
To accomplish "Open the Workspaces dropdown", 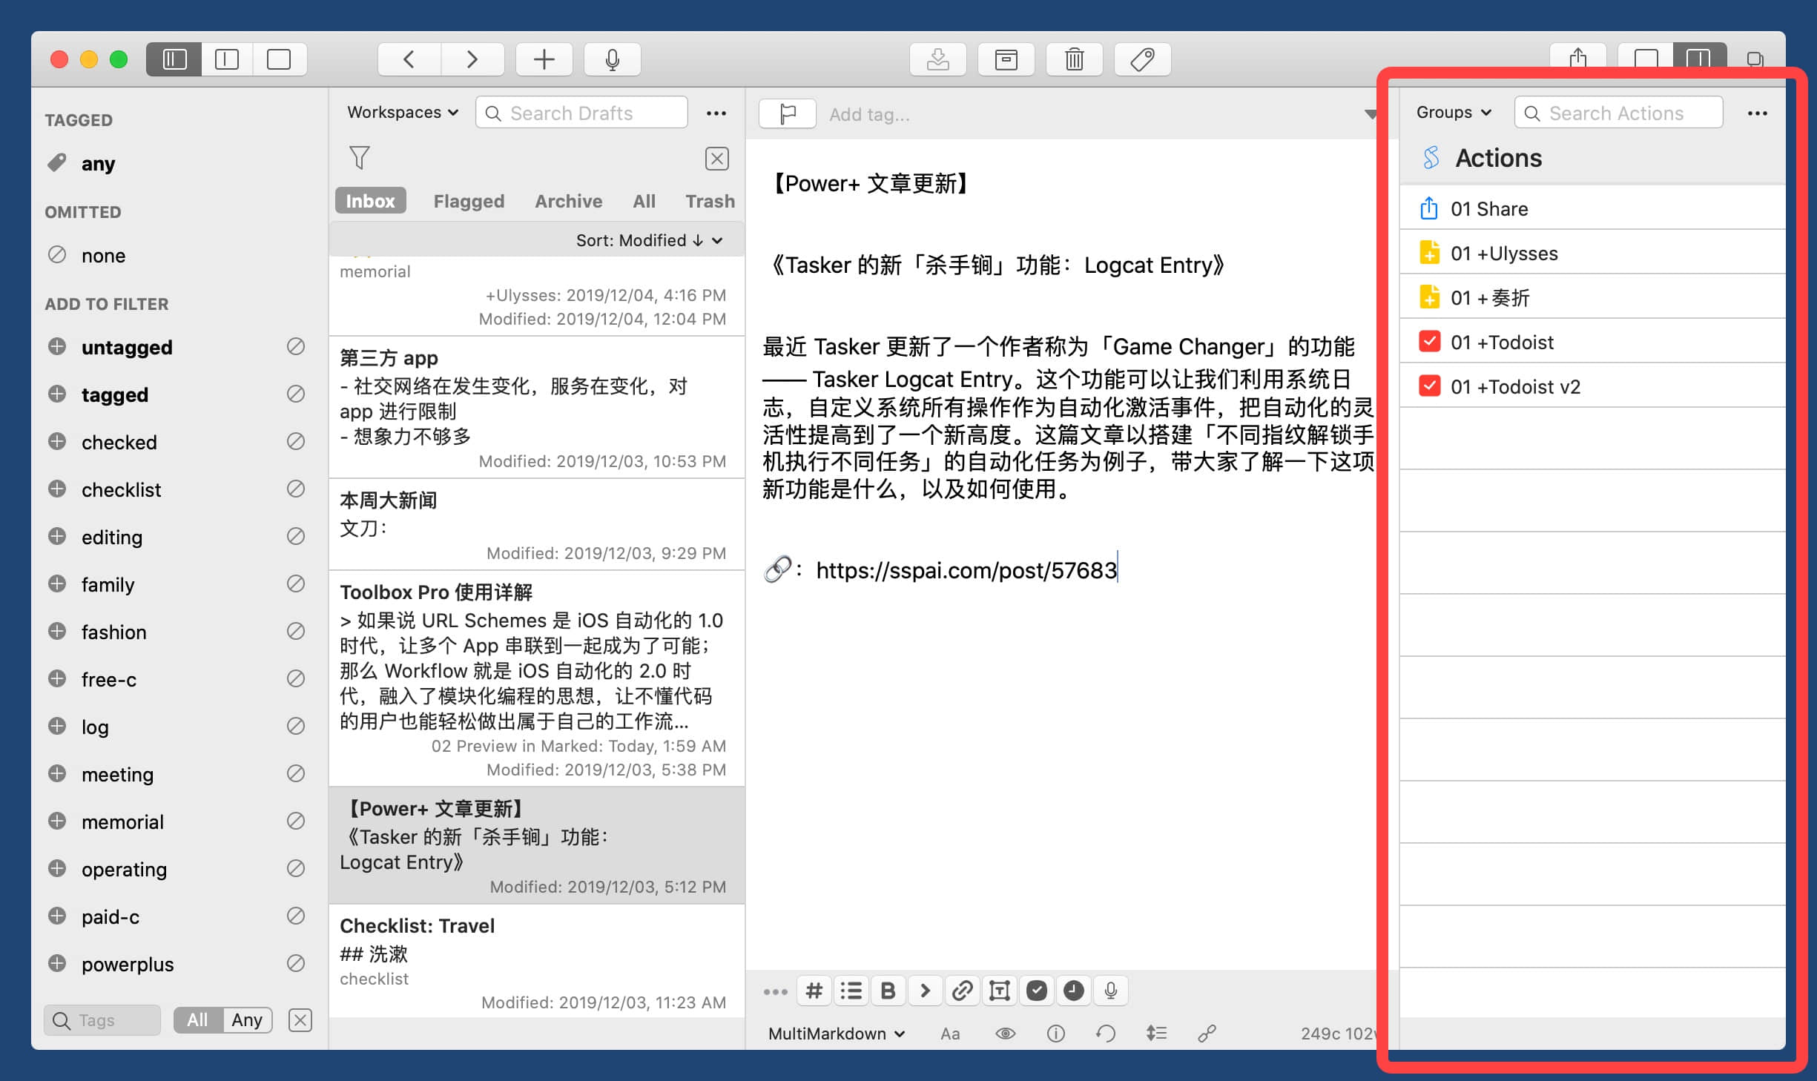I will 400,112.
